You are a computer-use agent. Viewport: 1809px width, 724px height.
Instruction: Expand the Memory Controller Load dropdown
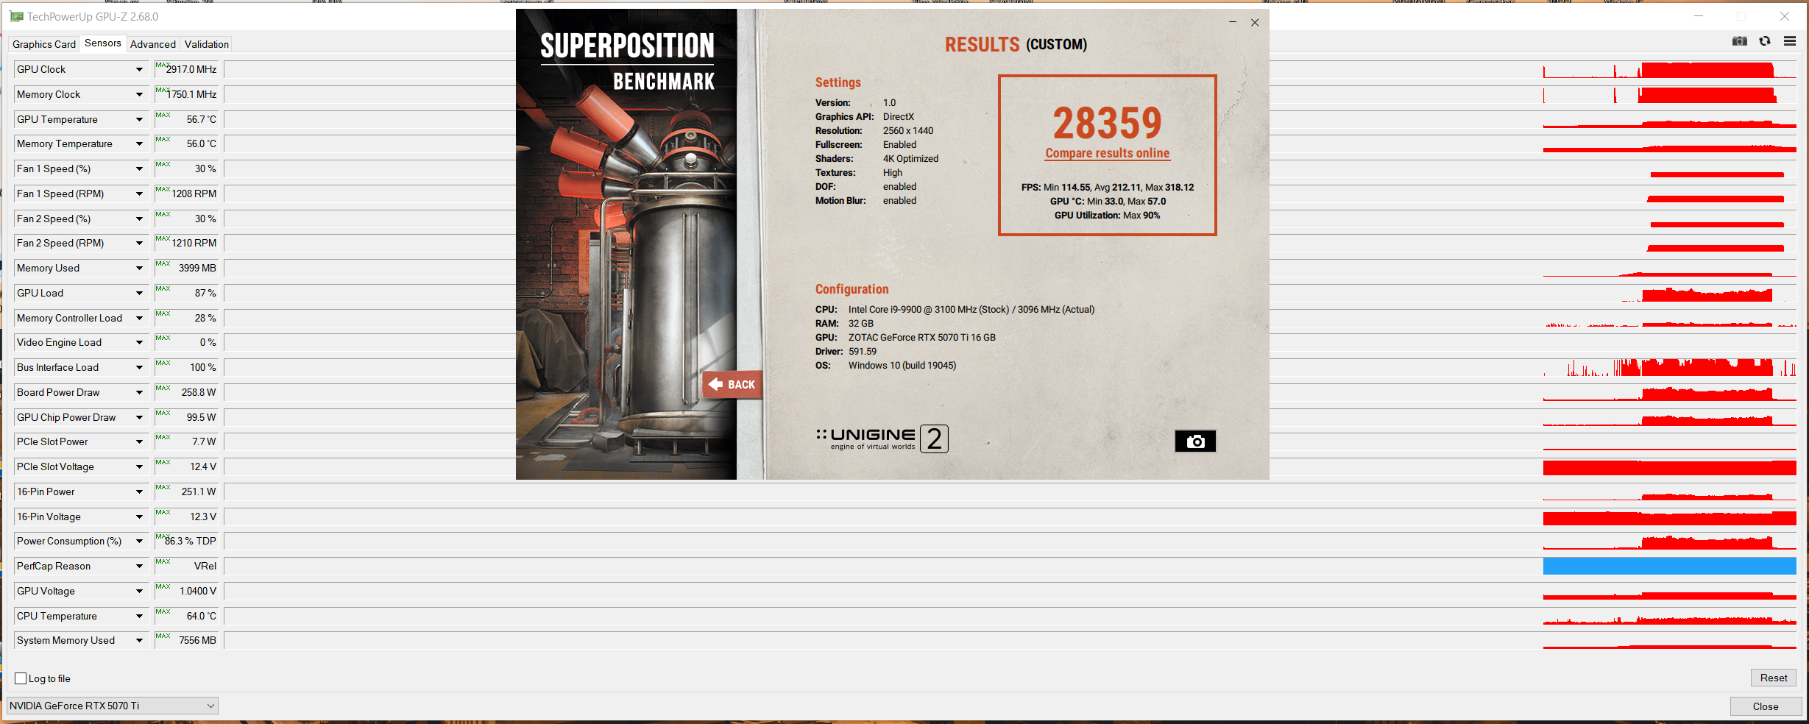[x=139, y=318]
